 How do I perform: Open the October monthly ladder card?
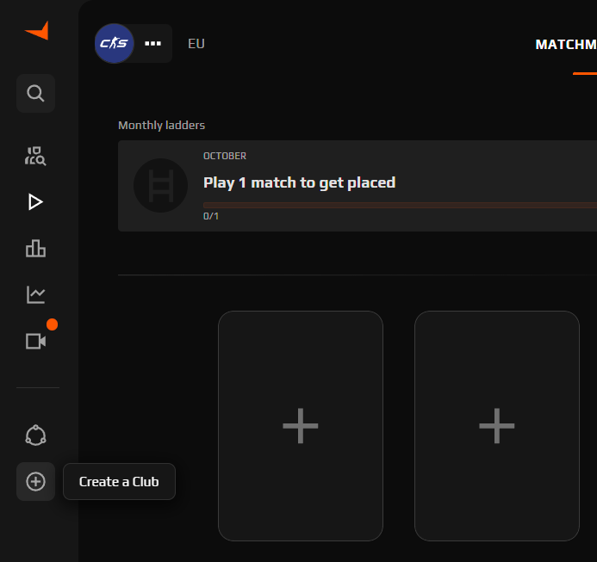[358, 186]
